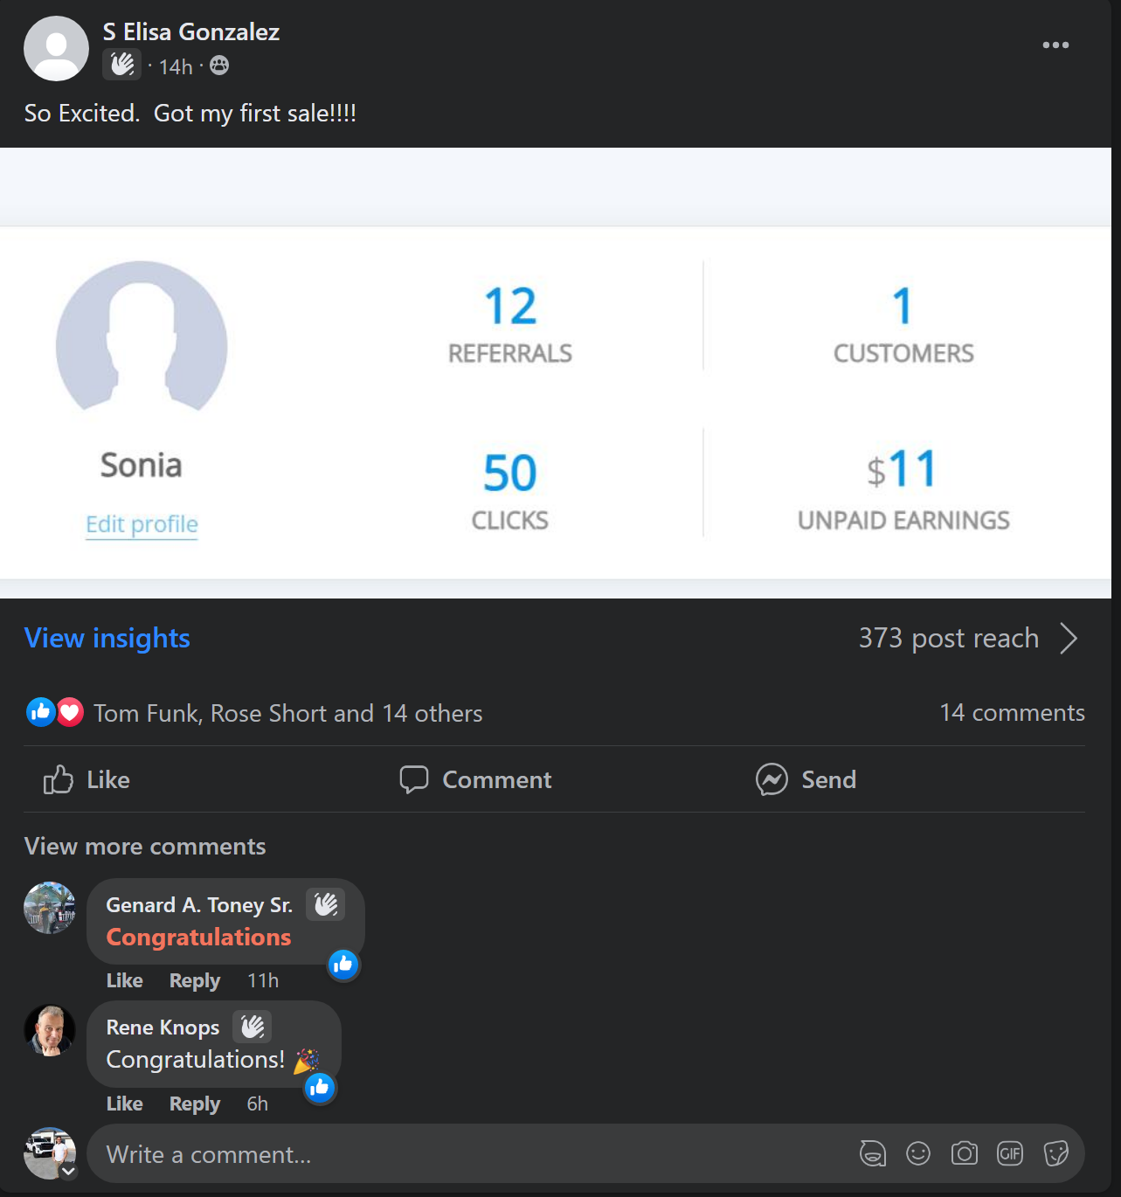The height and width of the screenshot is (1197, 1121).
Task: Click the waving hand badge under poster name
Action: coord(121,65)
